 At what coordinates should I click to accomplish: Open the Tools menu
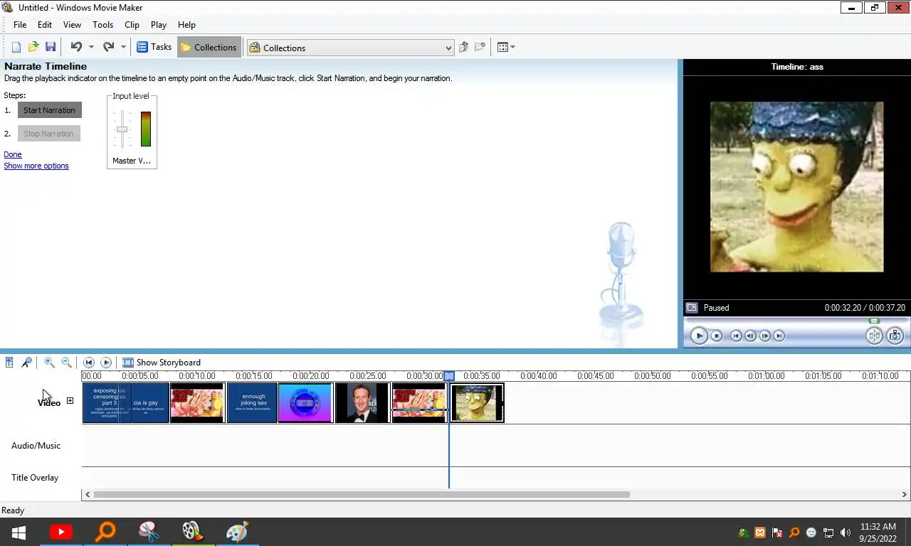click(x=103, y=24)
